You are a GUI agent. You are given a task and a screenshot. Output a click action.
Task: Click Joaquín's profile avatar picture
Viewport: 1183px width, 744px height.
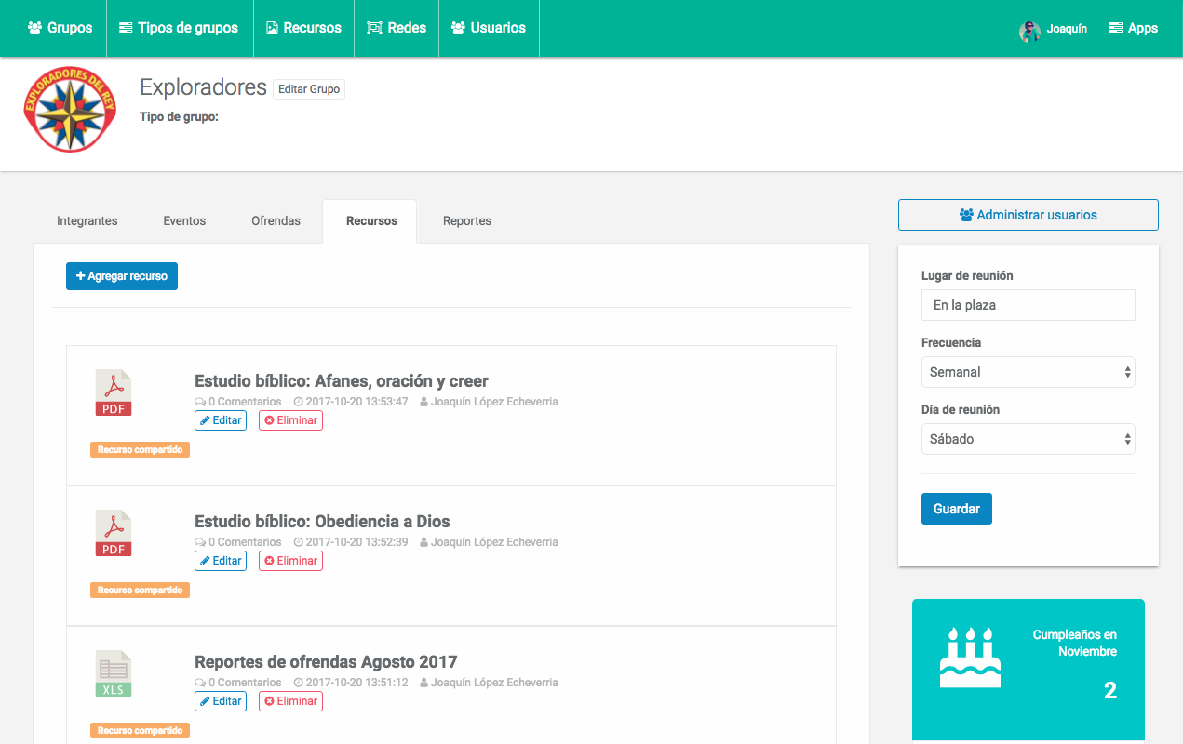click(1028, 31)
